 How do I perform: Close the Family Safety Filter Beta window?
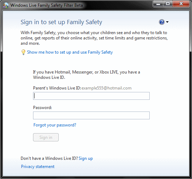181,4
